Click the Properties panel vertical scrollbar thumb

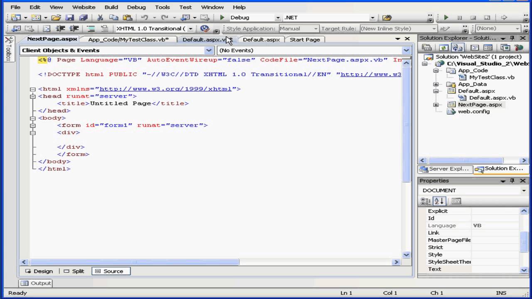pyautogui.click(x=523, y=242)
